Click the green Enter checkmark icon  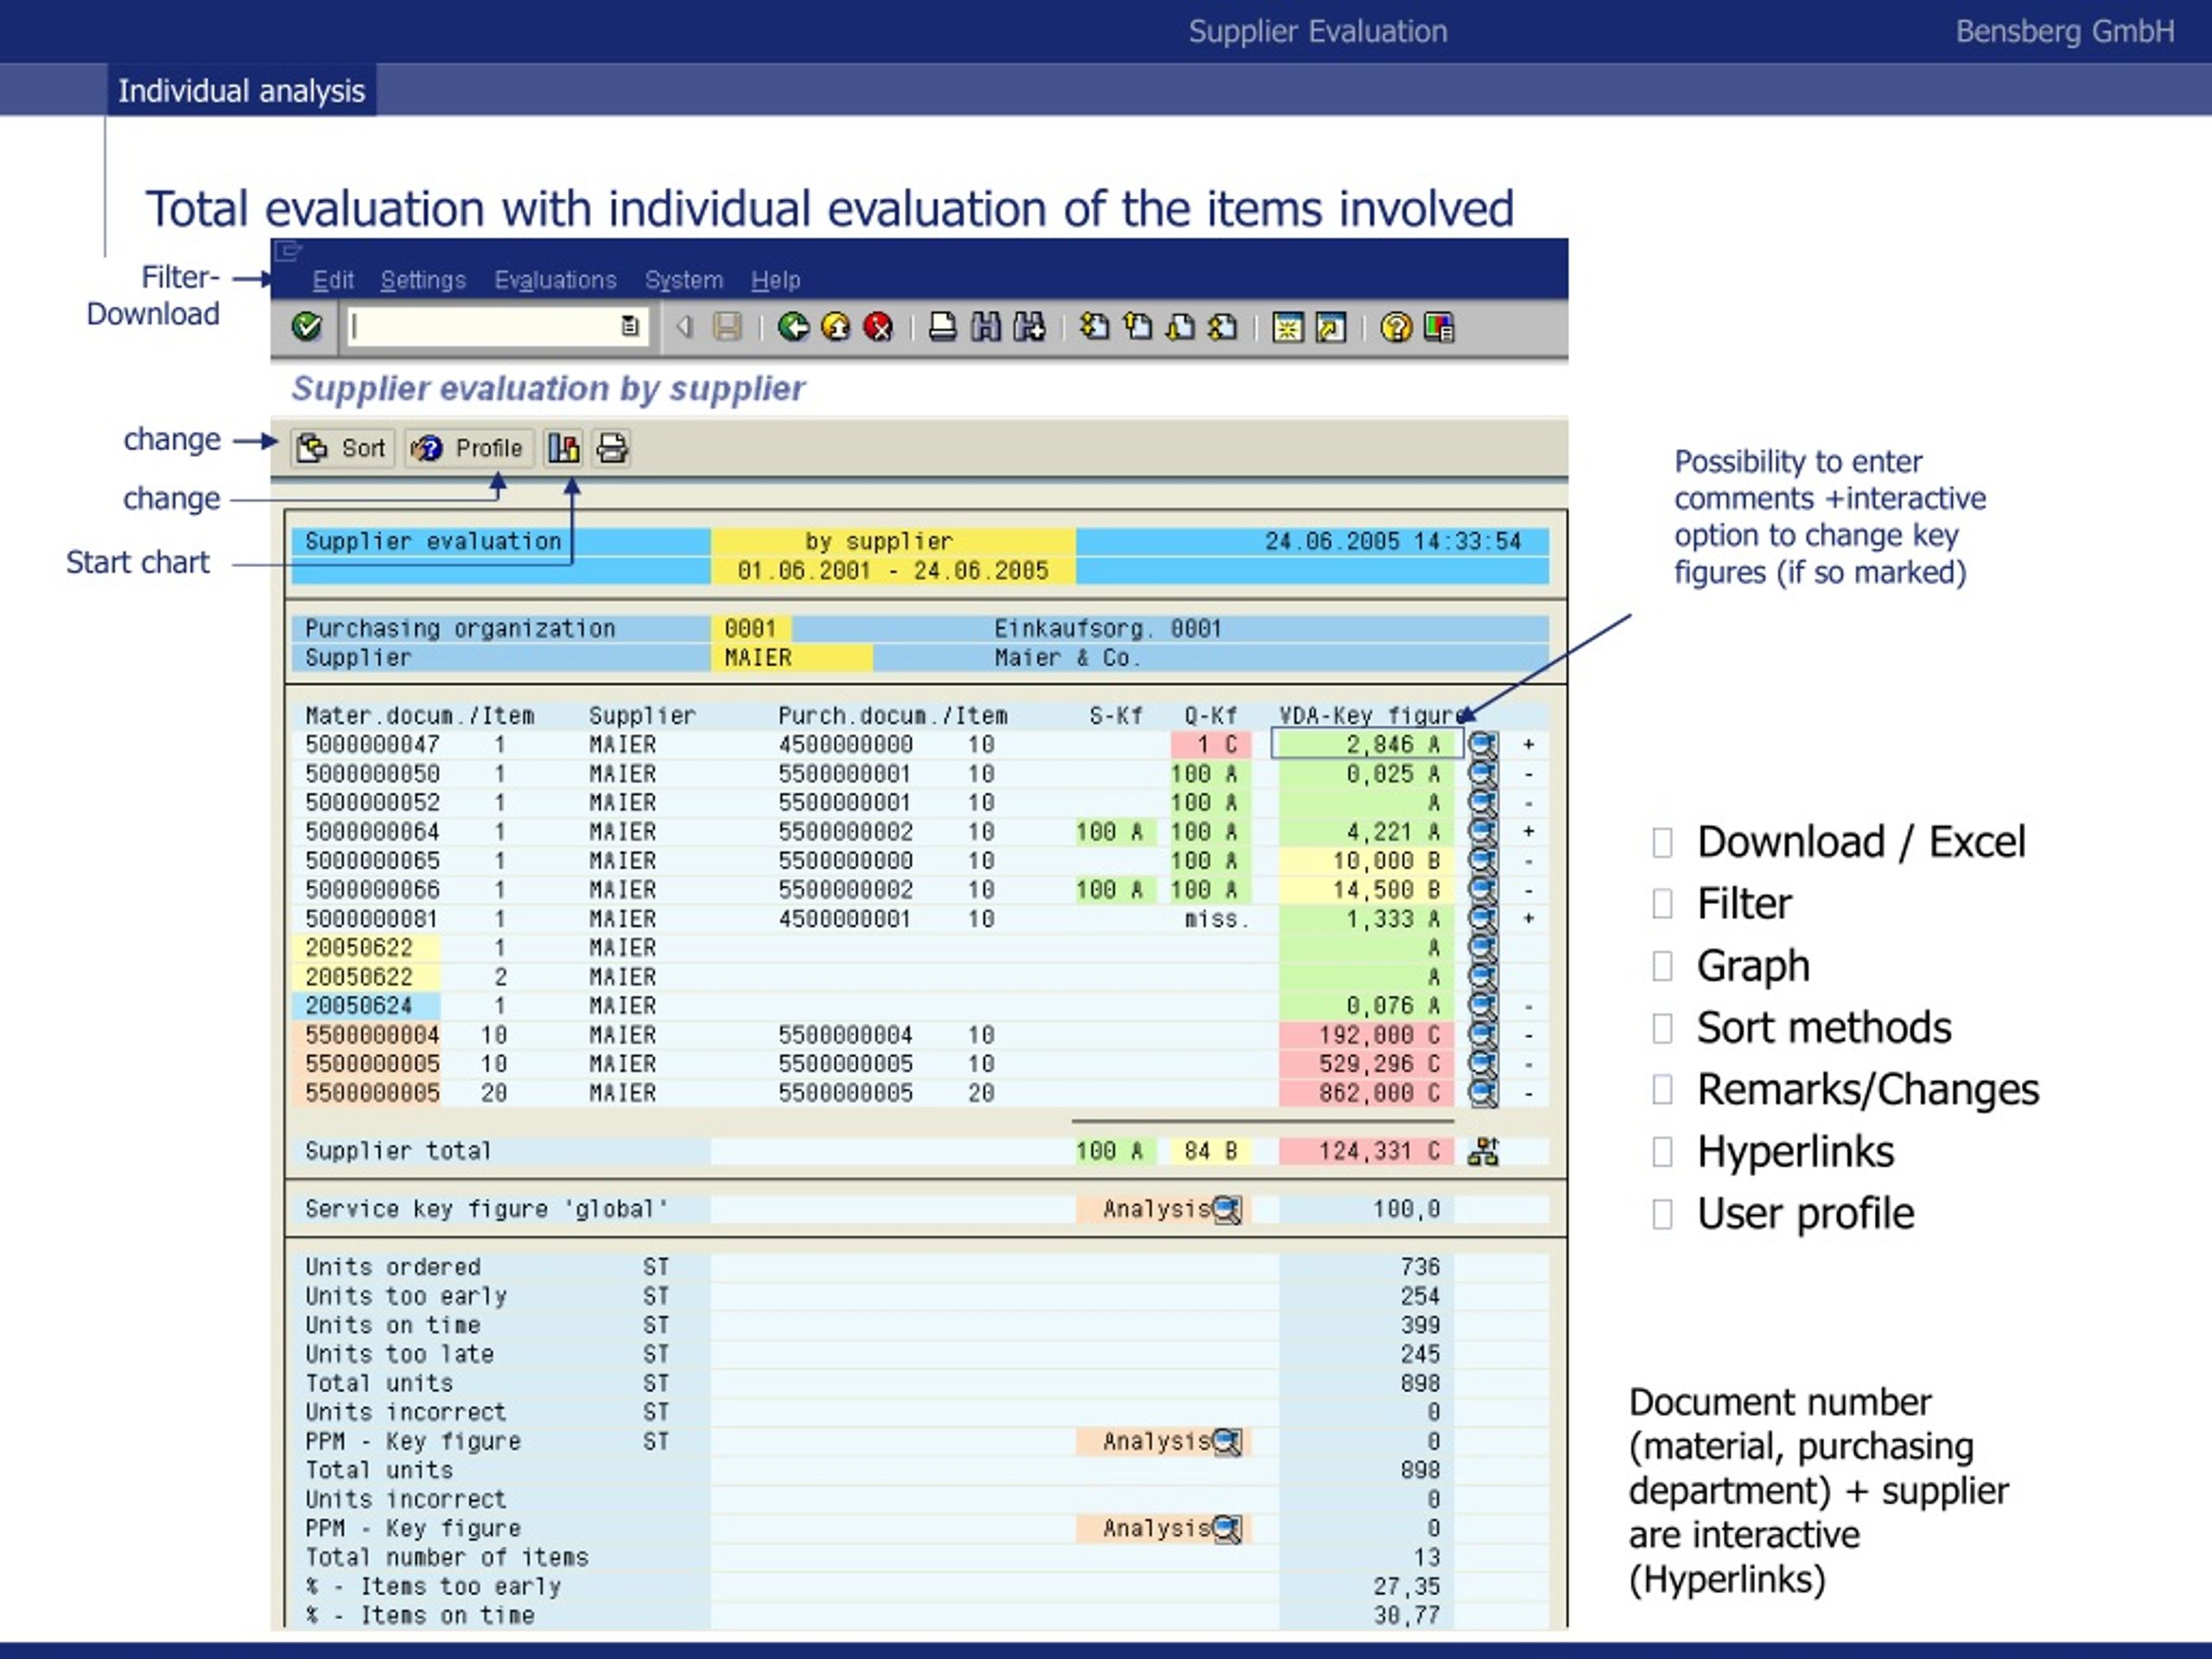[307, 327]
